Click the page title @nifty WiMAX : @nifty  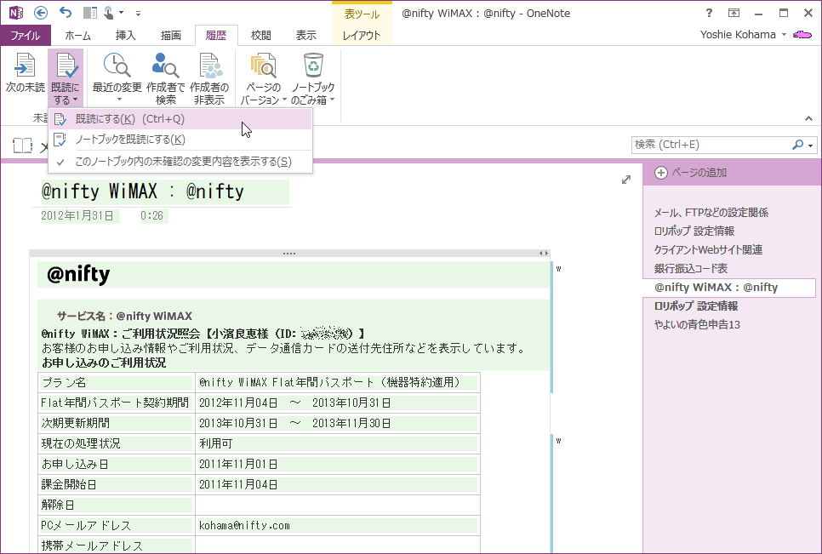143,191
